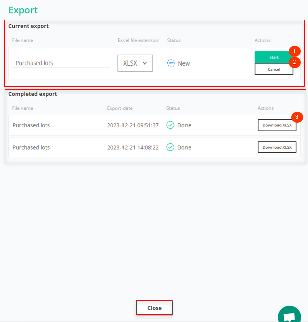Click the Done checkmark for 09:51:37 export
The width and height of the screenshot is (308, 322).
170,125
